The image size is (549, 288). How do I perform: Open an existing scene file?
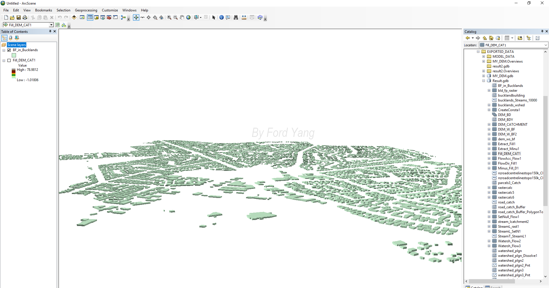point(12,17)
